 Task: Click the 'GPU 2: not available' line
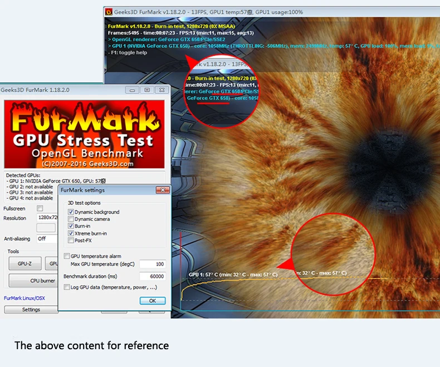tap(30, 187)
